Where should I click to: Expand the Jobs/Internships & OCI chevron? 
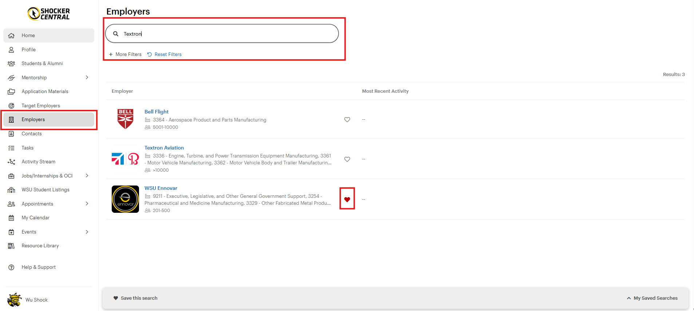point(87,176)
